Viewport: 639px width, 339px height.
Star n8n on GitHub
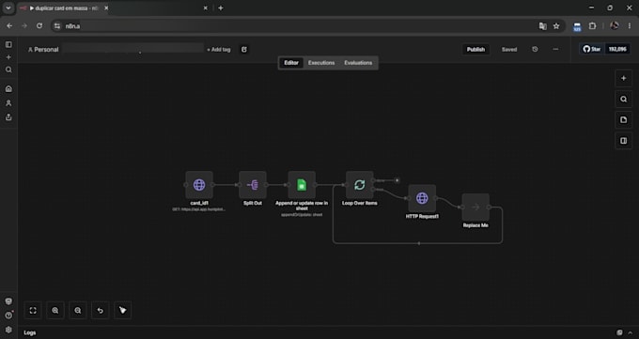pyautogui.click(x=592, y=50)
